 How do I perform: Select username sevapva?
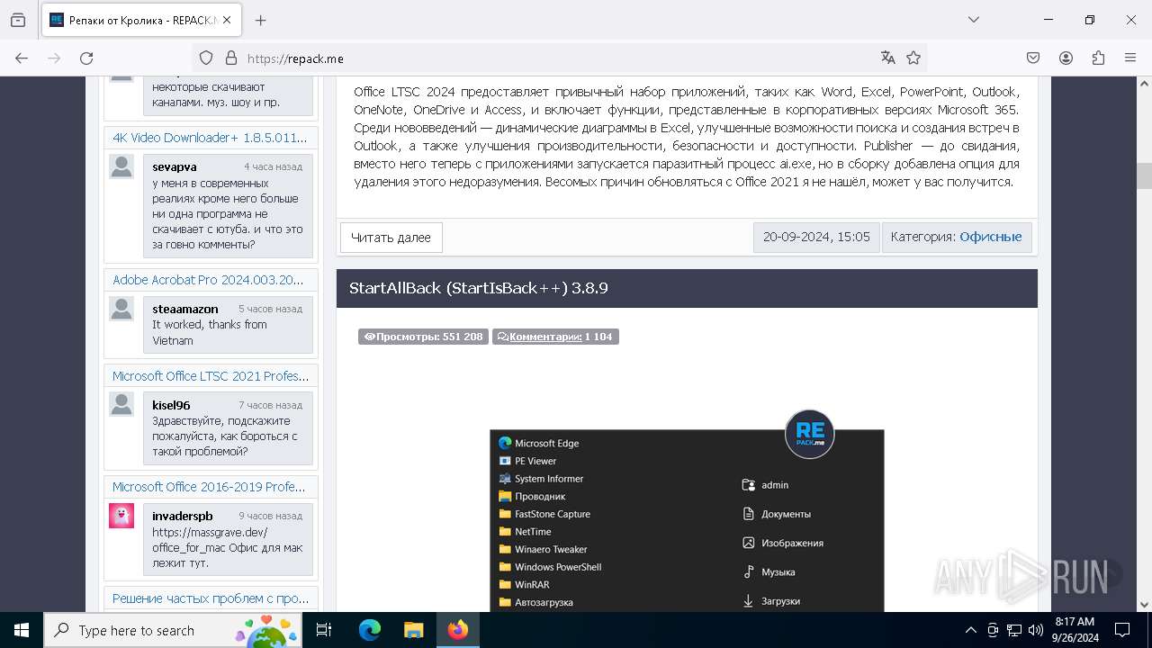pyautogui.click(x=175, y=166)
